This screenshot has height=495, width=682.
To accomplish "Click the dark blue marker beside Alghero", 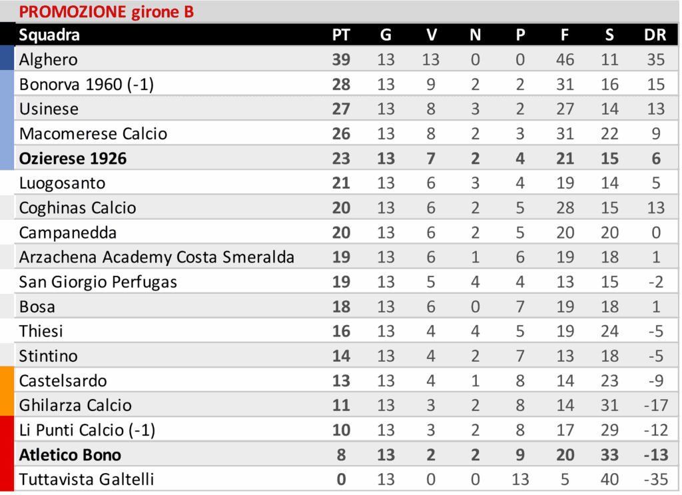I will pyautogui.click(x=7, y=58).
